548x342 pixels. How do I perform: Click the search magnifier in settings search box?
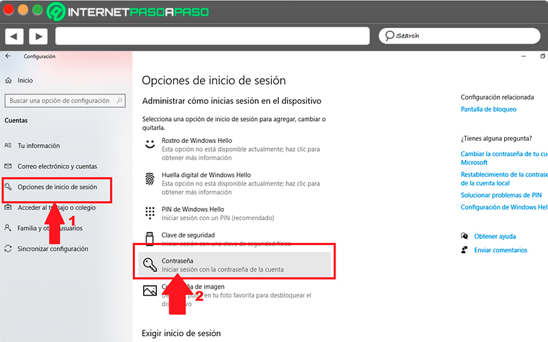tap(119, 101)
